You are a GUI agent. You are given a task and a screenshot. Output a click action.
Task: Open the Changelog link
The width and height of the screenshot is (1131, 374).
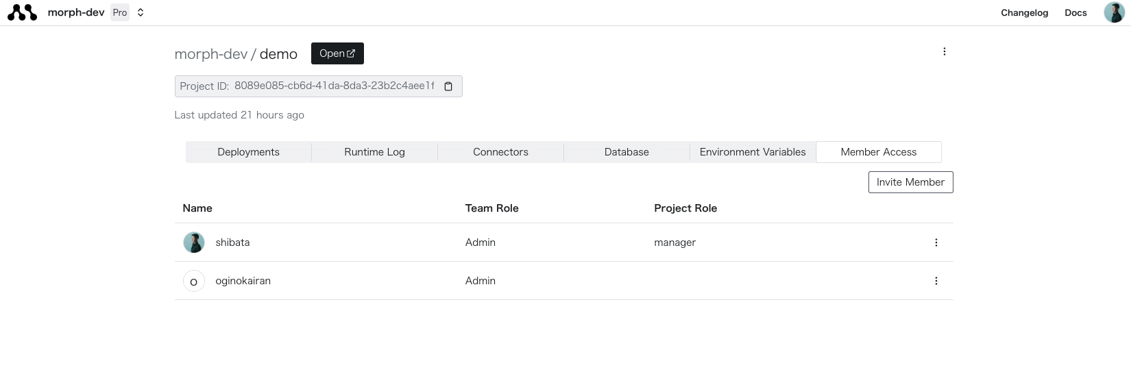pos(1024,12)
